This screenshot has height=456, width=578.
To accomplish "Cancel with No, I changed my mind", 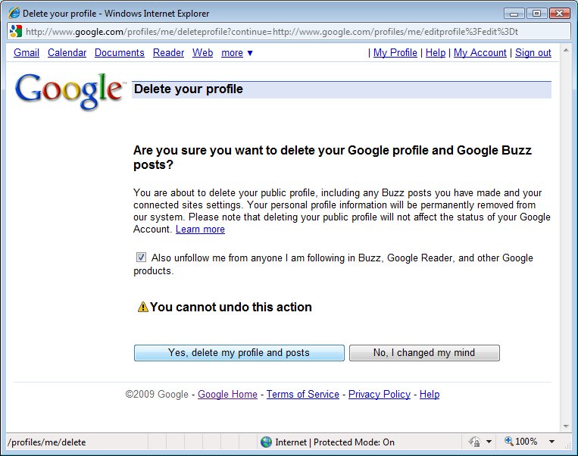I will click(x=424, y=353).
